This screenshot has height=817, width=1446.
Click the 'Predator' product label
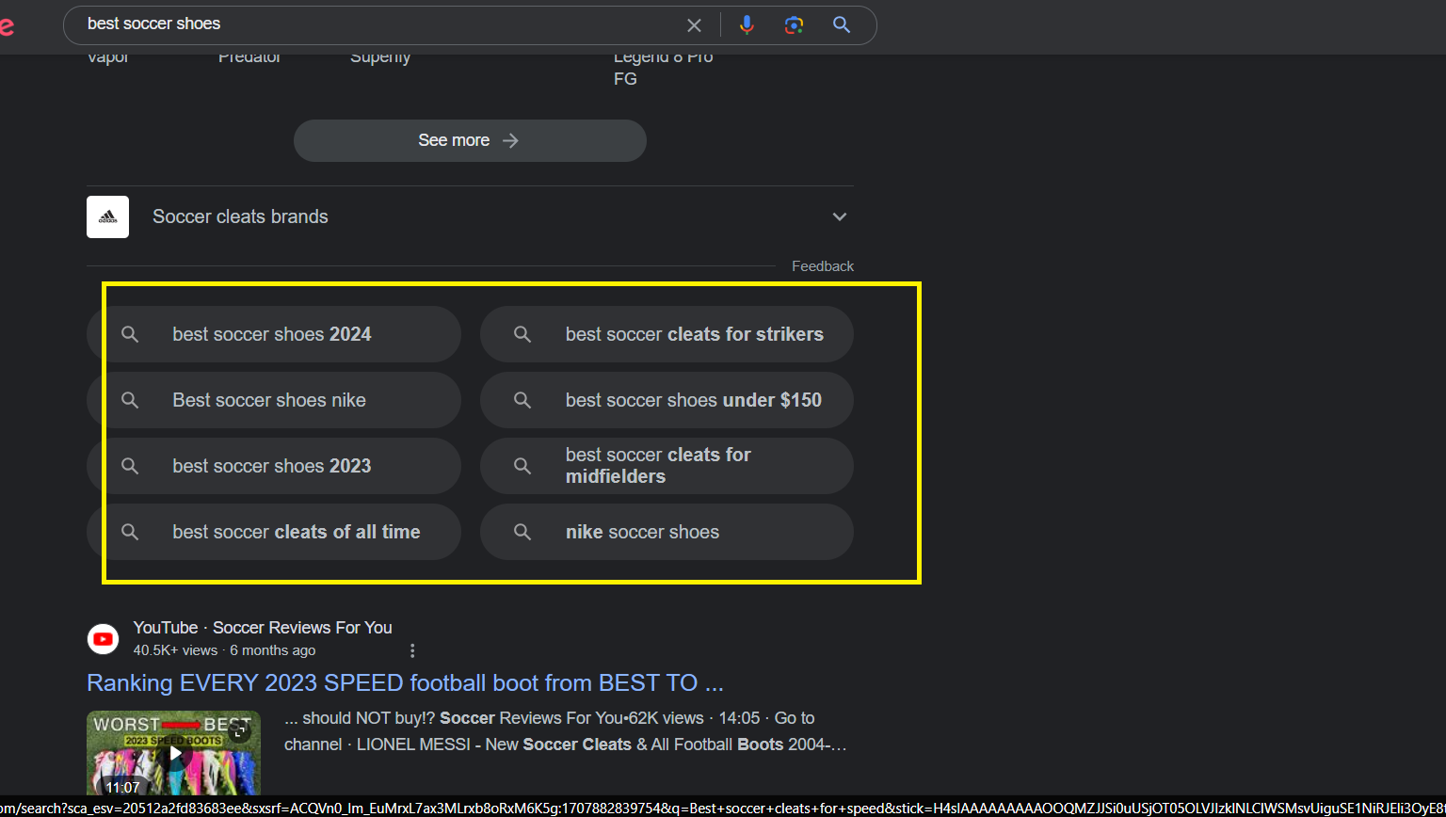click(249, 58)
